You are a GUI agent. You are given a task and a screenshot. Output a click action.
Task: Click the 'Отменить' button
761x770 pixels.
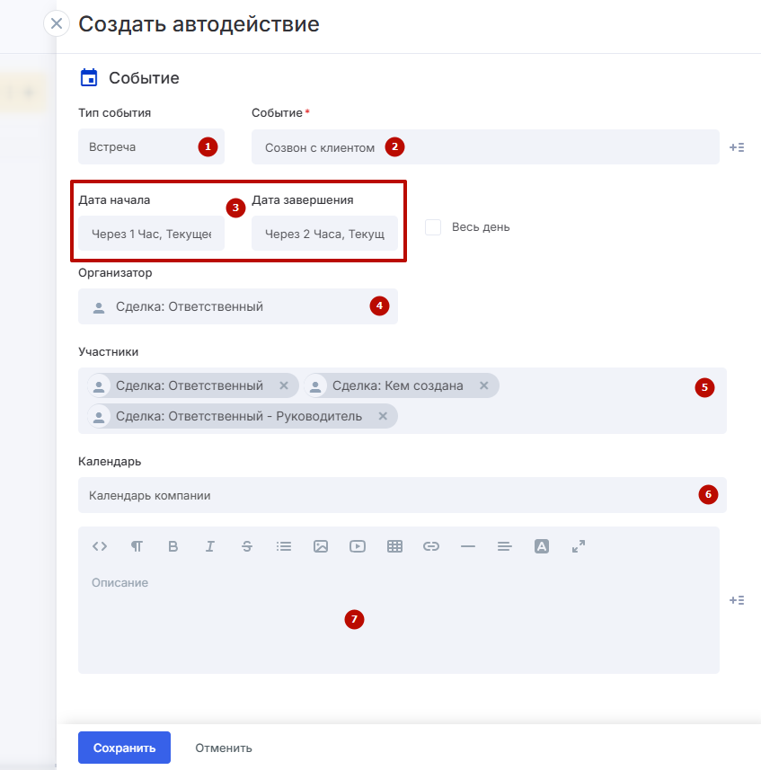(224, 748)
